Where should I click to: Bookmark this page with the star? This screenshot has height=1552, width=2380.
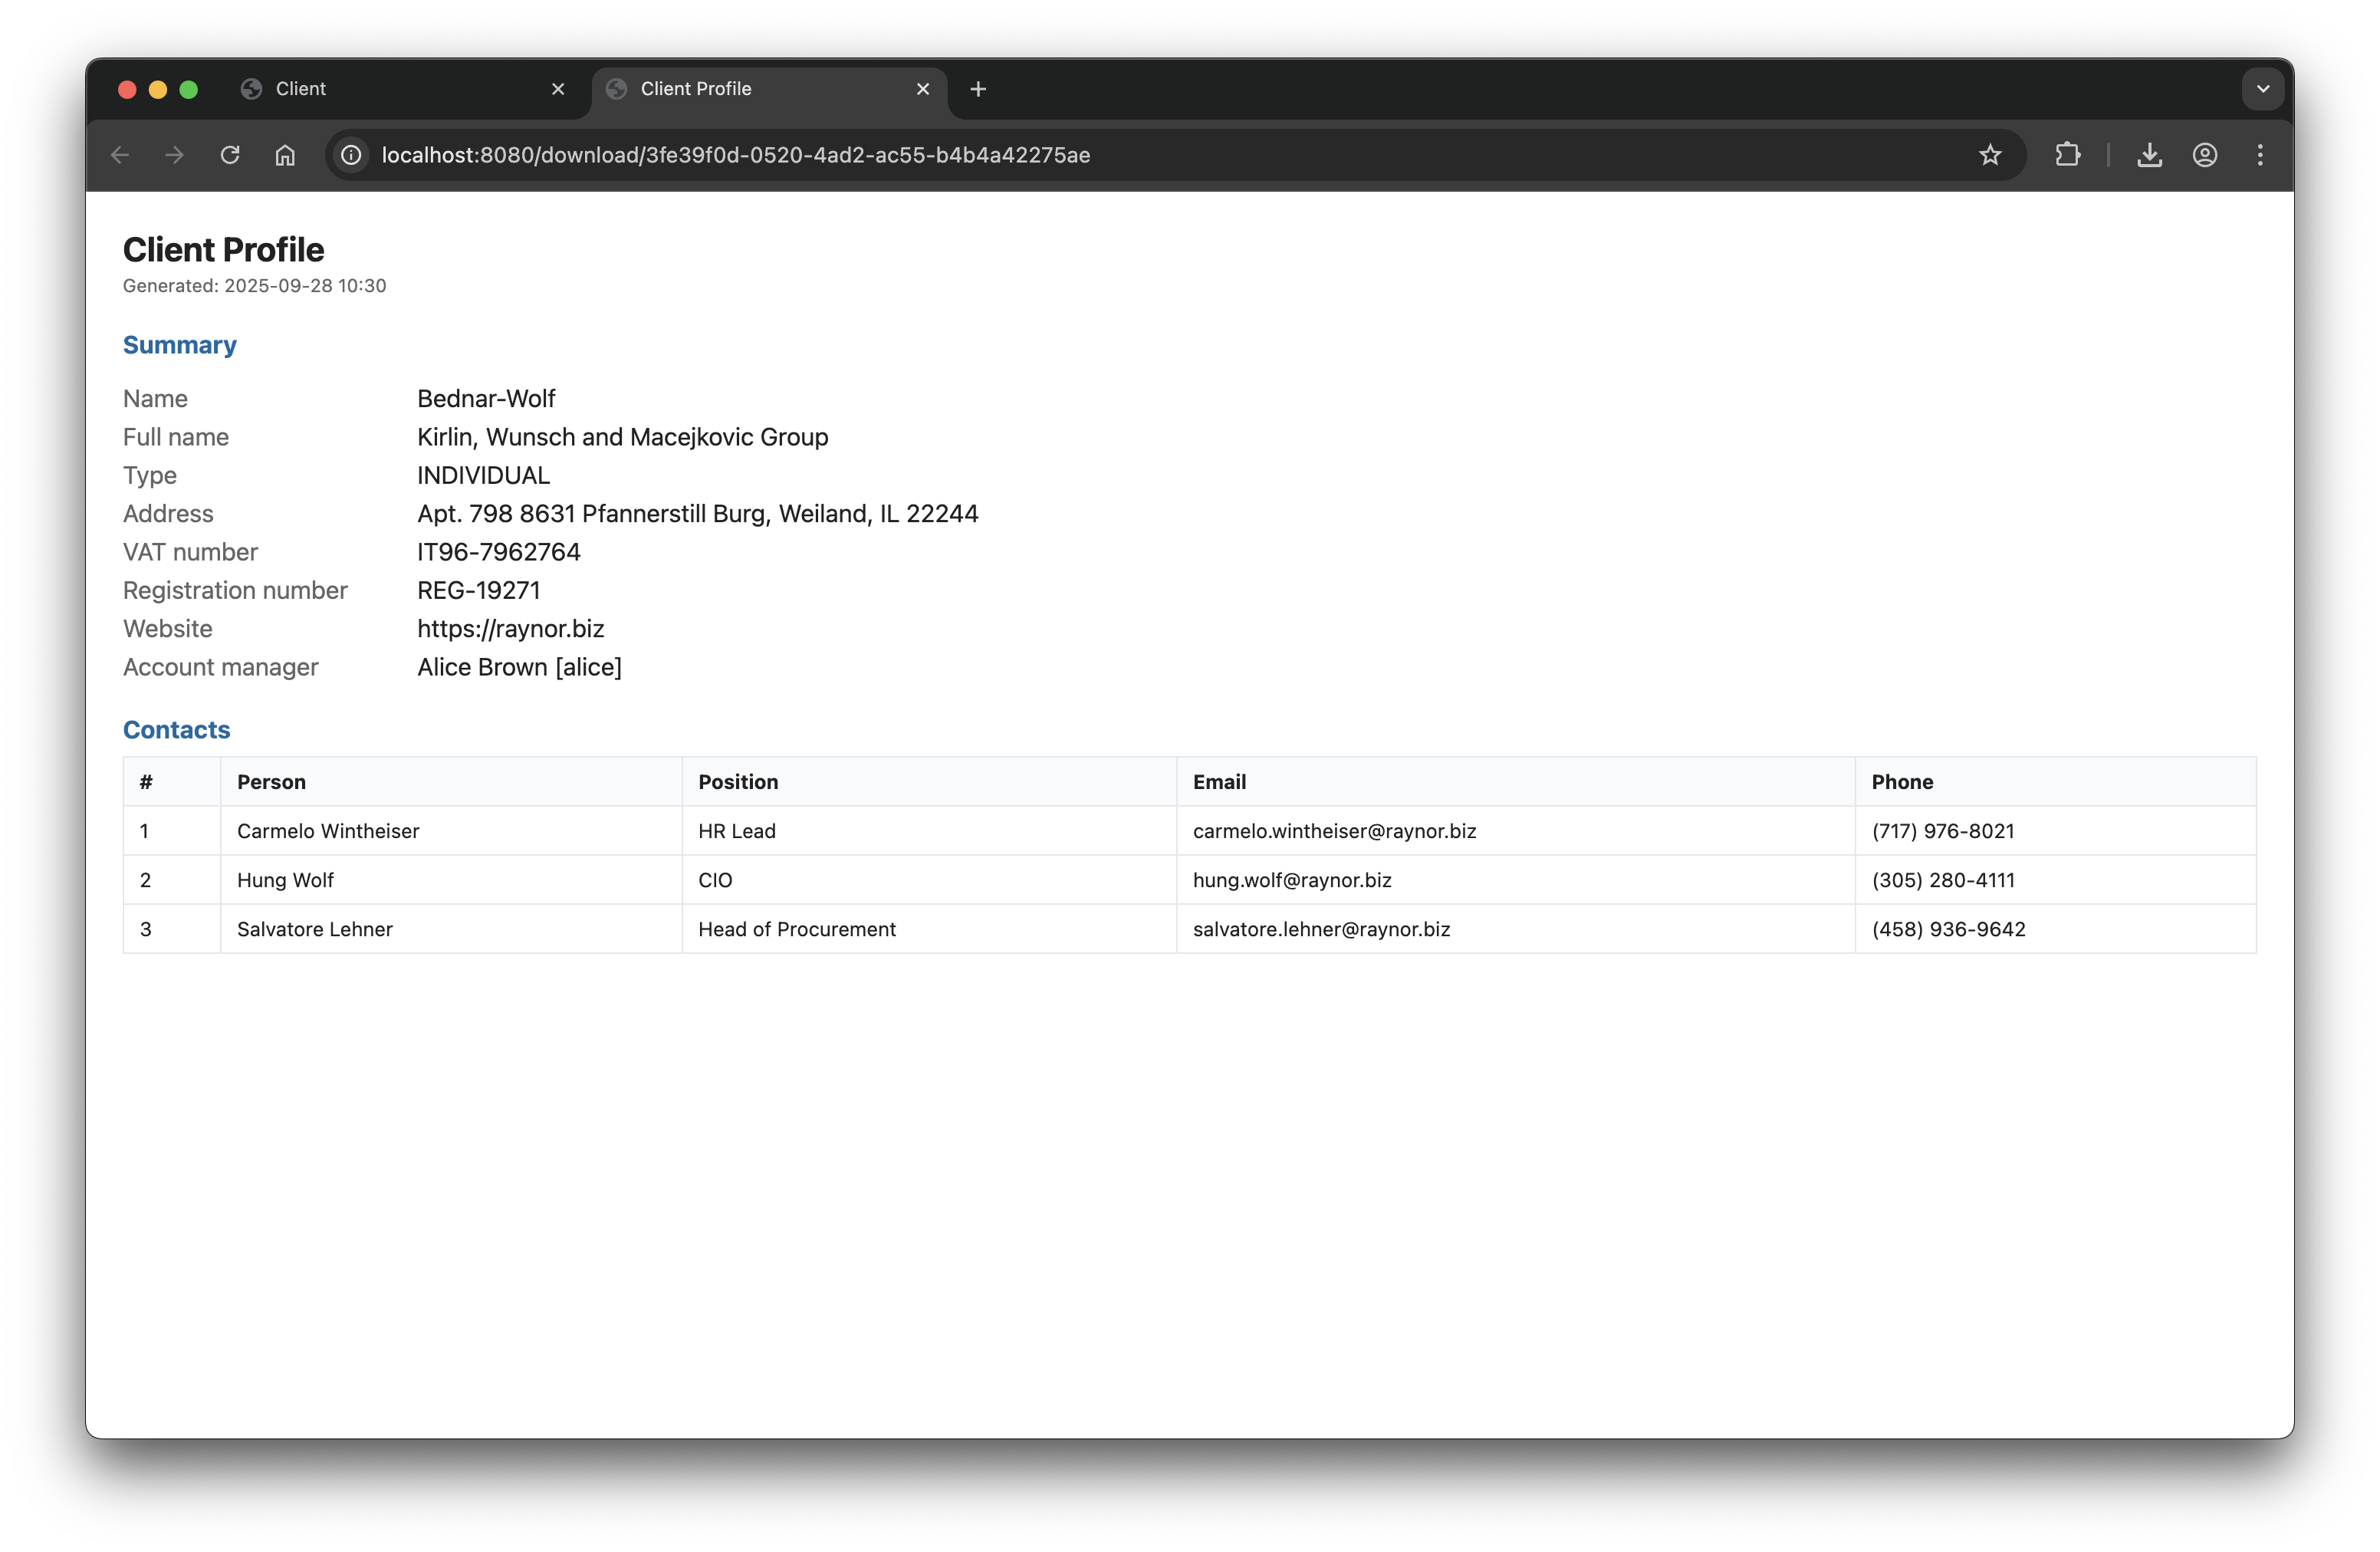tap(1990, 155)
